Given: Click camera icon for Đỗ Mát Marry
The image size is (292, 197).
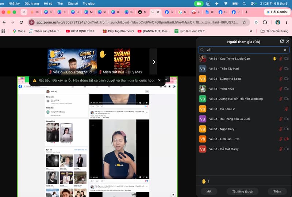Looking at the screenshot, I should pyautogui.click(x=287, y=149).
